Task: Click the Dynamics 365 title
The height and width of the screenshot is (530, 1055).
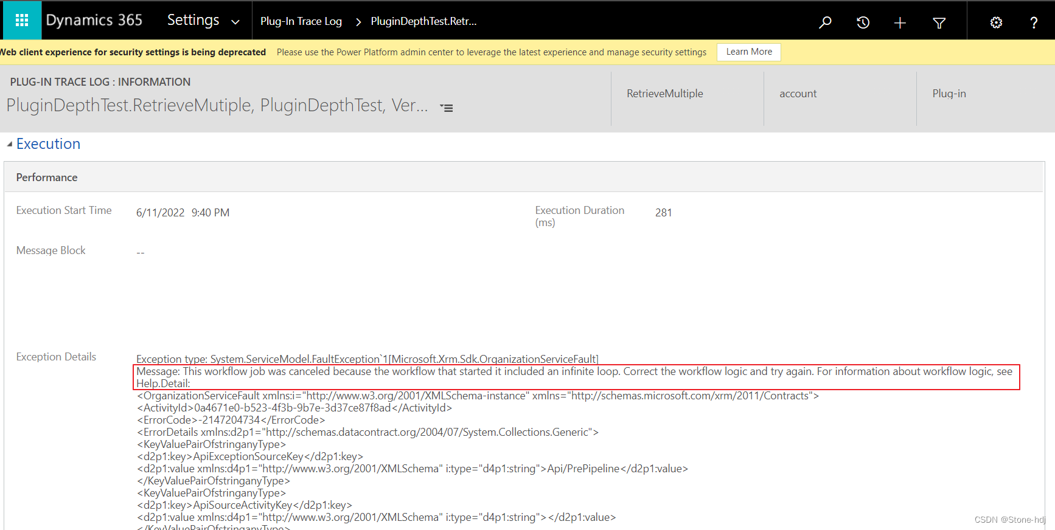Action: [x=94, y=20]
